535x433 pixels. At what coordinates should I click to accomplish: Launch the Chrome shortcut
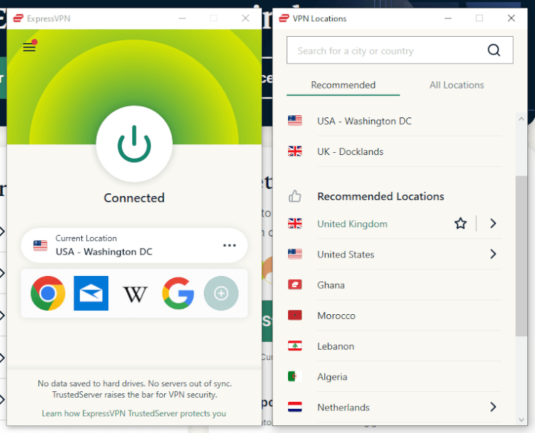pyautogui.click(x=48, y=293)
